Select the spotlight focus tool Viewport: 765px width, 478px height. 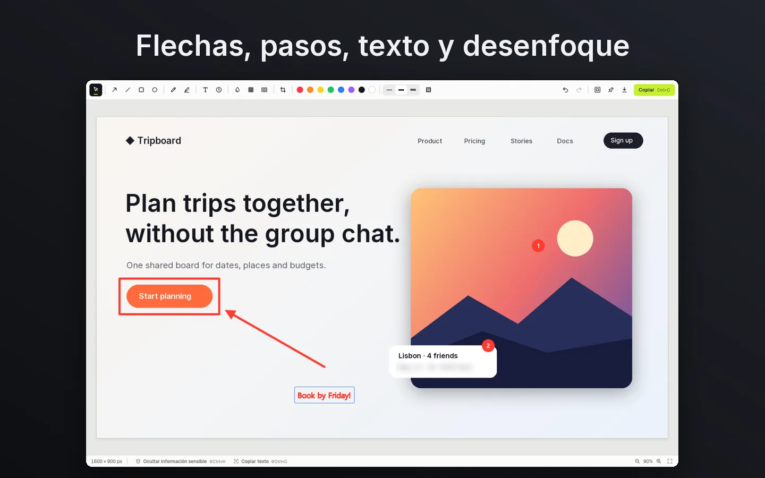(x=265, y=90)
